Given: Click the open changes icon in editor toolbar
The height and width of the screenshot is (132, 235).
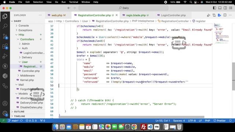Looking at the screenshot, I should coord(214,15).
